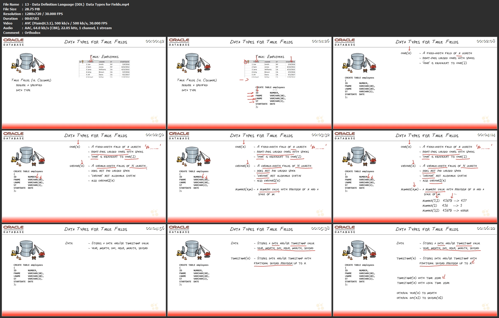Click the "TIMESTAMP(N)" heading in the 00:05:38 frame
This screenshot has width=499, height=318.
pos(241,259)
